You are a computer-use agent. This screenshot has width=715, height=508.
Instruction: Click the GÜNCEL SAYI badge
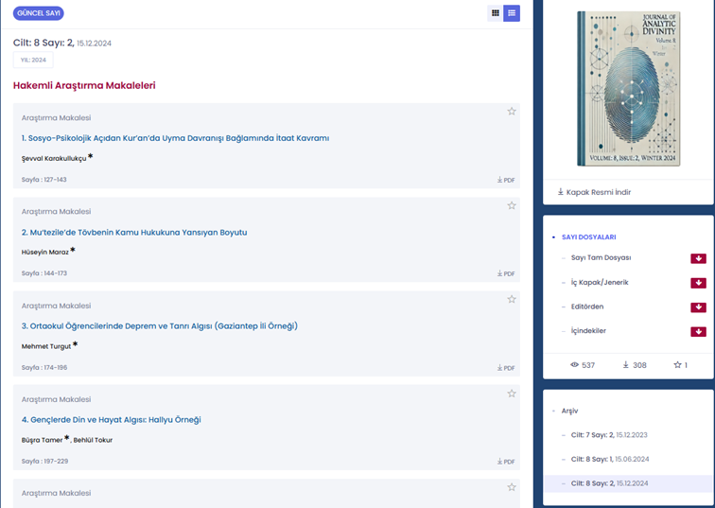38,13
